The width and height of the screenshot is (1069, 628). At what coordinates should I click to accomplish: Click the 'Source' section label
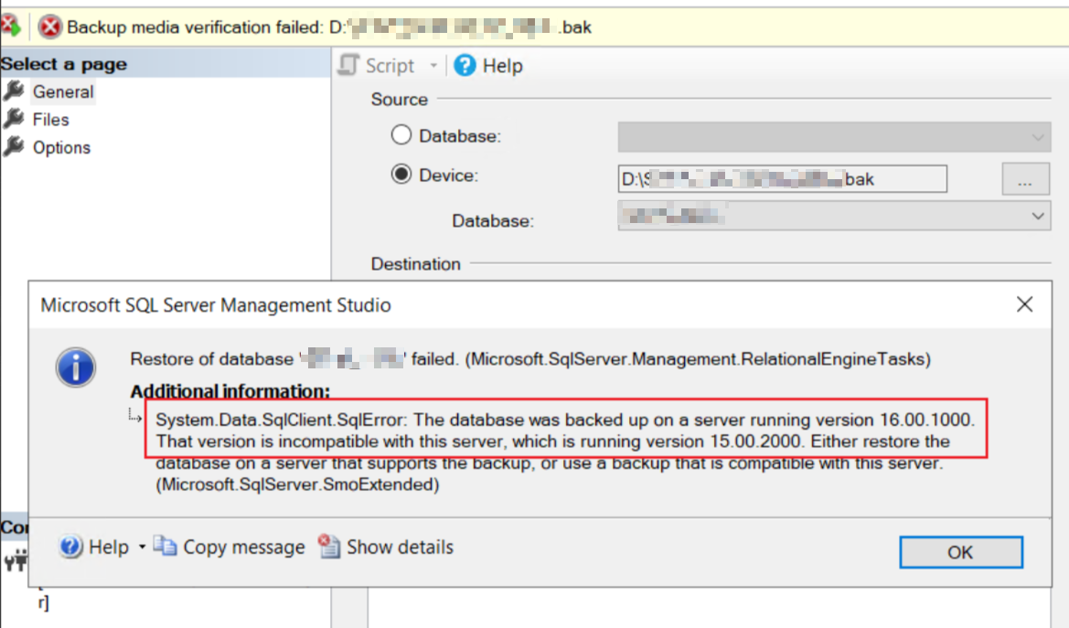[400, 100]
